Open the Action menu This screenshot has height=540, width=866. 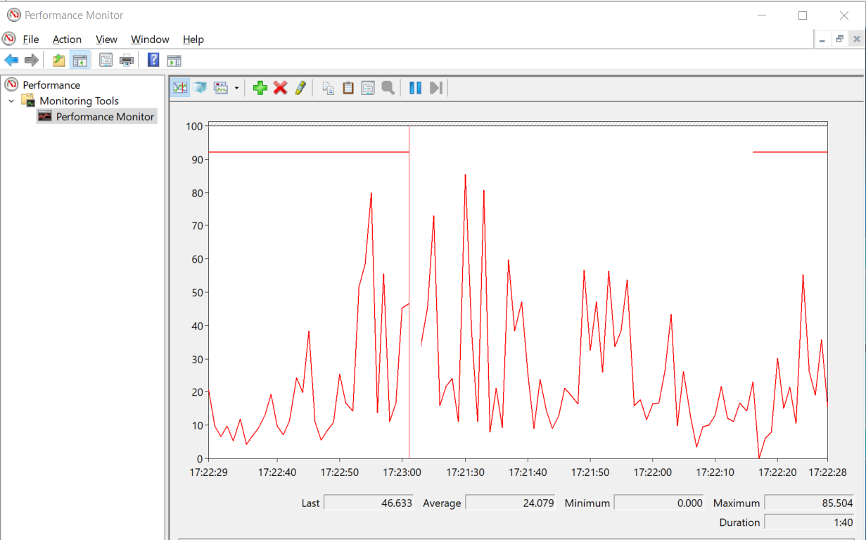(67, 39)
